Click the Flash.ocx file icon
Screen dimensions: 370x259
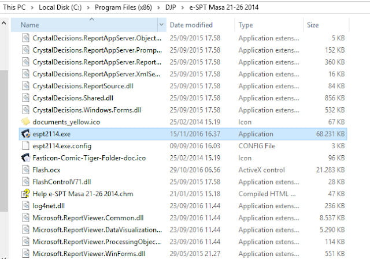tap(25, 170)
